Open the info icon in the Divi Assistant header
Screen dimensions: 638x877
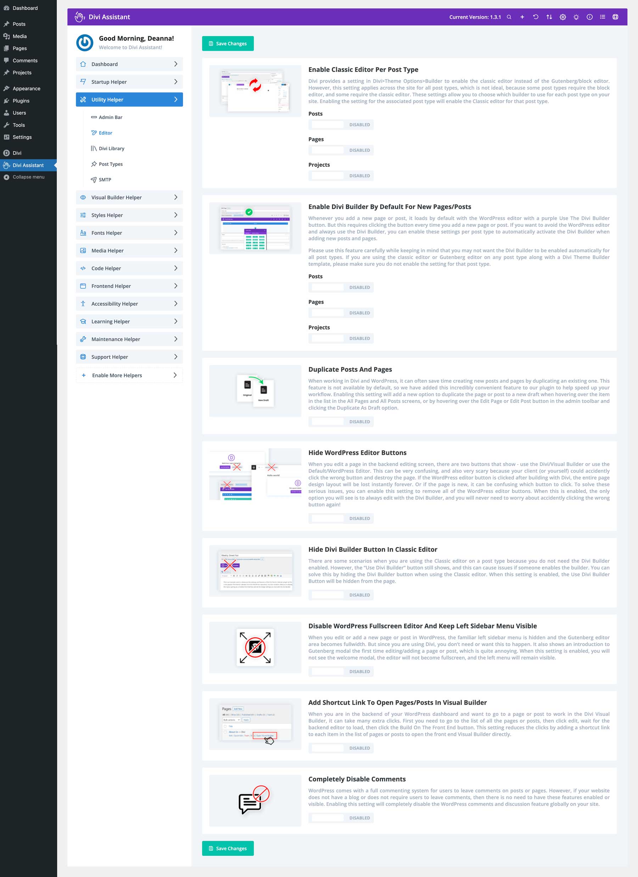tap(590, 17)
